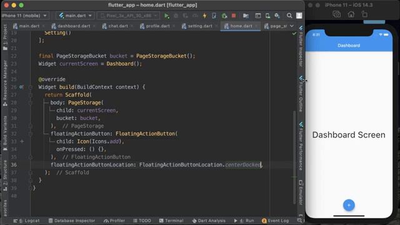Click the Flutter Attach phone icon
The height and width of the screenshot is (225, 400).
(214, 16)
